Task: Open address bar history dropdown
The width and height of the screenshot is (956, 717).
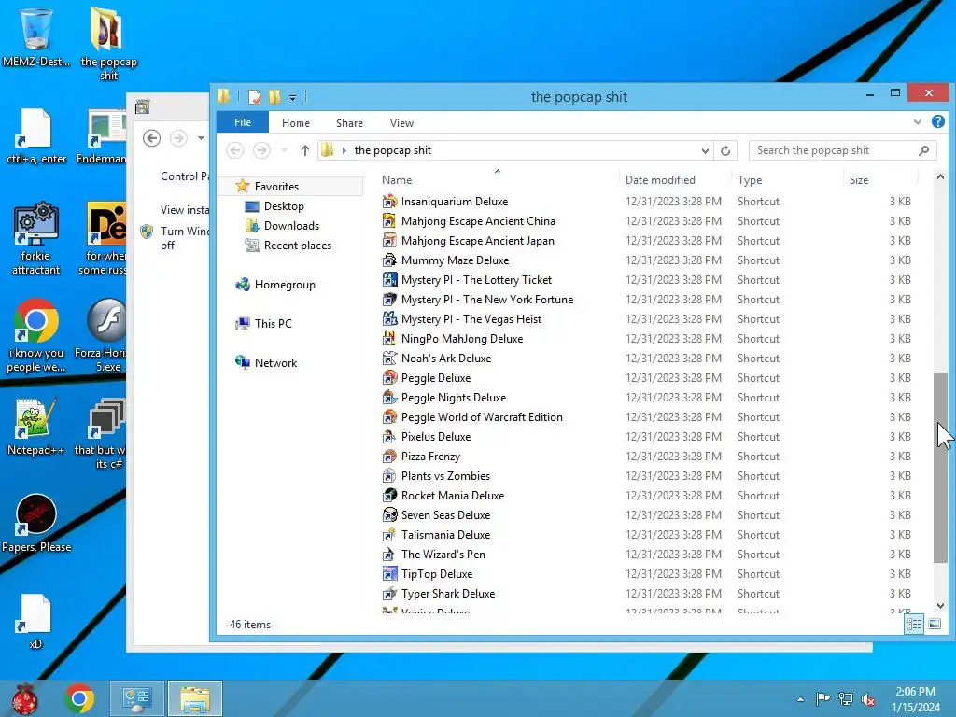Action: click(705, 150)
